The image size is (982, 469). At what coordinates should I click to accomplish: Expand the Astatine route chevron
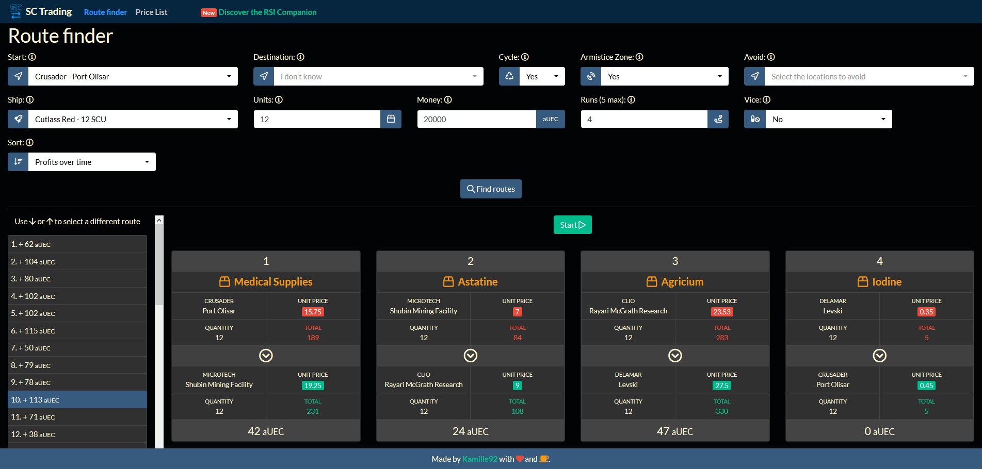(471, 356)
